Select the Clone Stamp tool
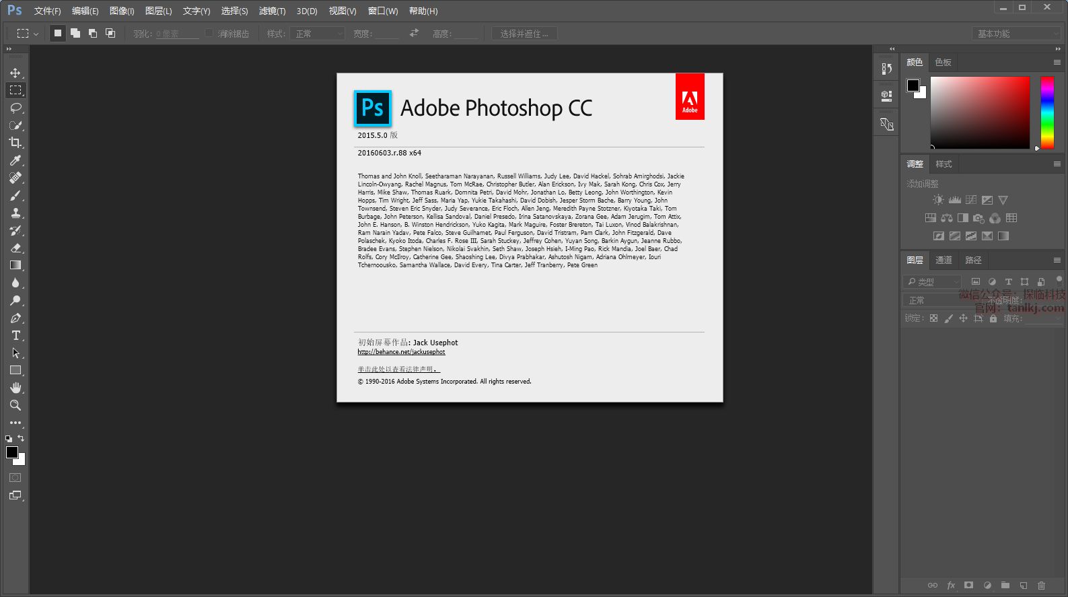The height and width of the screenshot is (597, 1068). pyautogui.click(x=15, y=213)
